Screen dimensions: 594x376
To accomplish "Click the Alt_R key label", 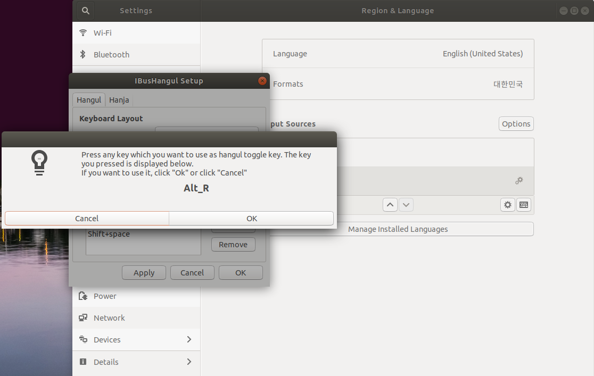I will [196, 188].
